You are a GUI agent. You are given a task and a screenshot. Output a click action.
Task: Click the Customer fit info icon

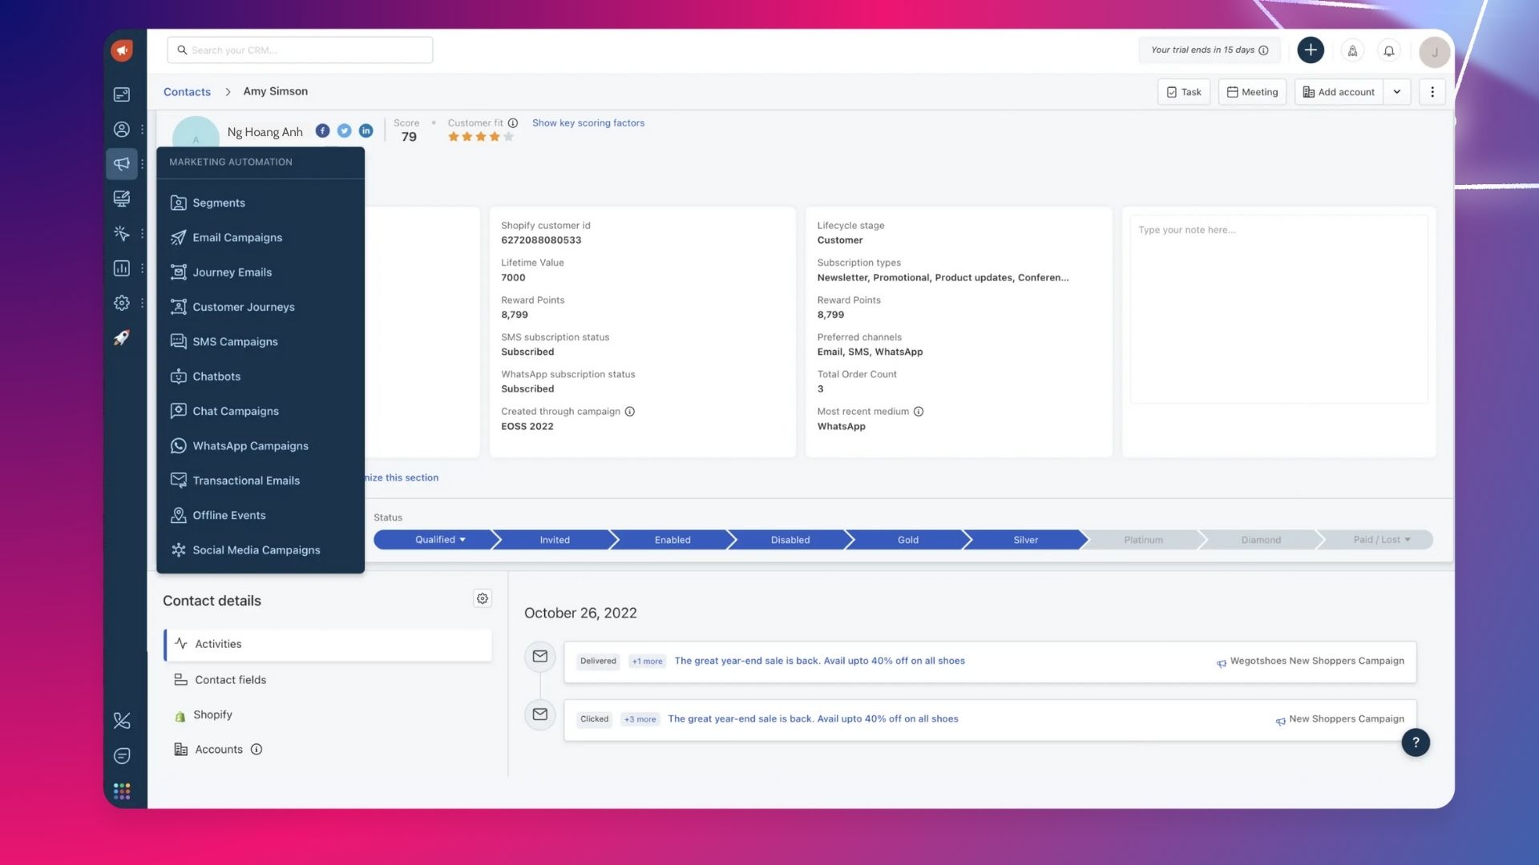pyautogui.click(x=513, y=123)
